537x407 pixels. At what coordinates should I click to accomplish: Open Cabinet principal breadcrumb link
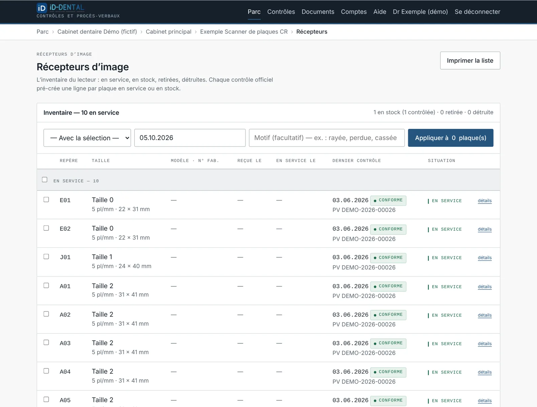pyautogui.click(x=168, y=32)
